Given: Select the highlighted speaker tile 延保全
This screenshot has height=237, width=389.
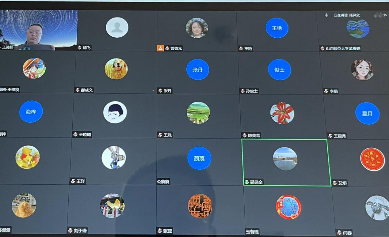Looking at the screenshot, I should 286,163.
